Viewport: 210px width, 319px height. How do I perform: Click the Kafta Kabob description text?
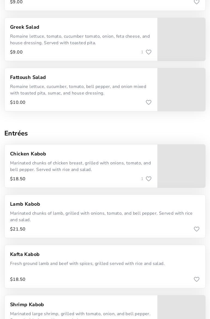point(87,264)
